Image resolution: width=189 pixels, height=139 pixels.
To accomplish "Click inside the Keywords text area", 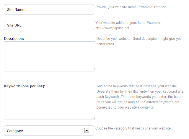I will pos(49,104).
